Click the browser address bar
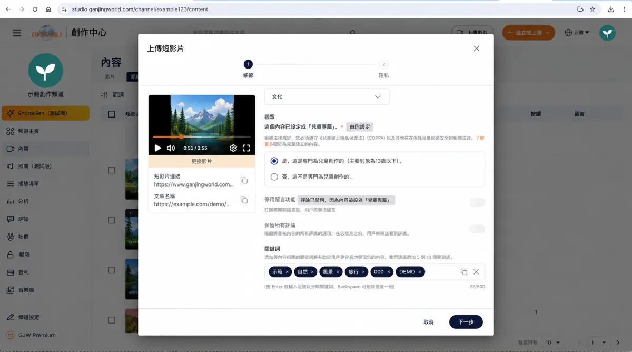Viewport: 632px width, 352px height. click(x=316, y=9)
